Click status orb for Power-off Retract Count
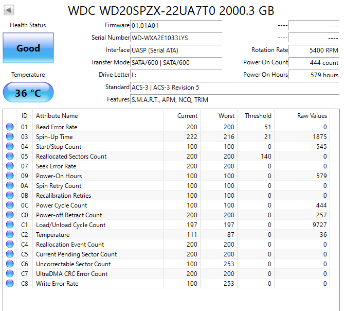344x311 pixels. [10, 215]
